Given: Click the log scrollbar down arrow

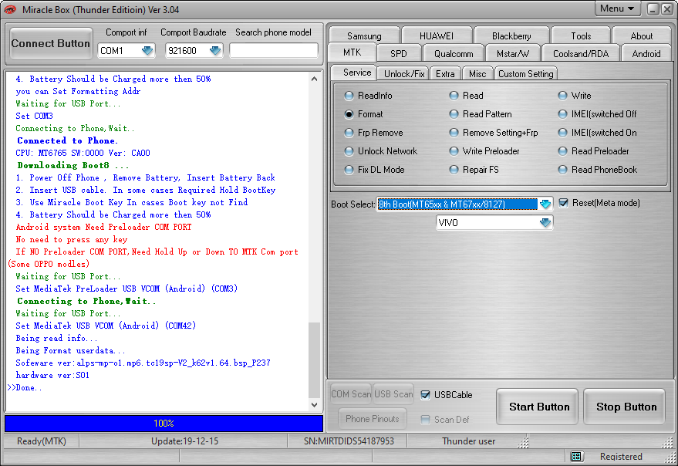Looking at the screenshot, I should 315,405.
